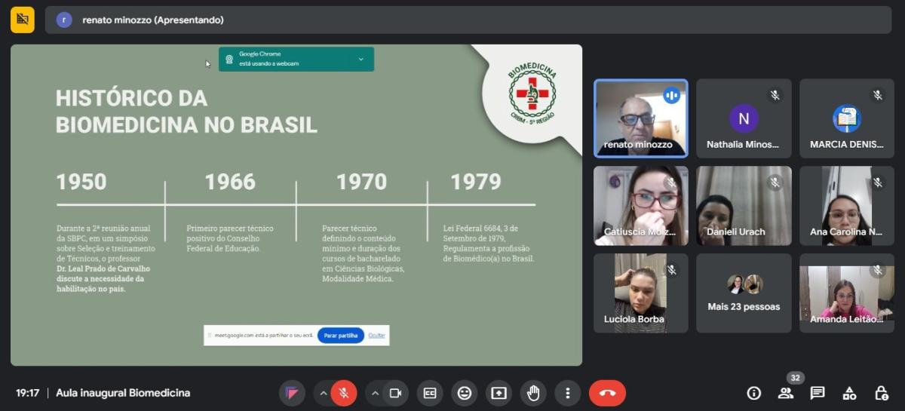Show the participants list panel
Image resolution: width=905 pixels, height=411 pixels.
pos(786,393)
